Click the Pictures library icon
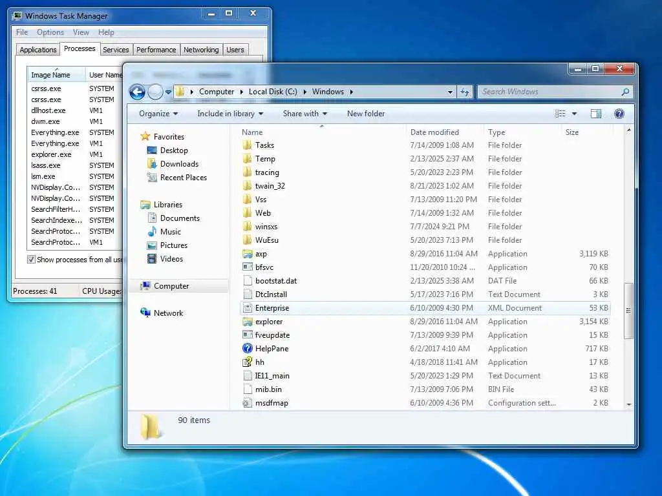The width and height of the screenshot is (662, 496). [152, 245]
